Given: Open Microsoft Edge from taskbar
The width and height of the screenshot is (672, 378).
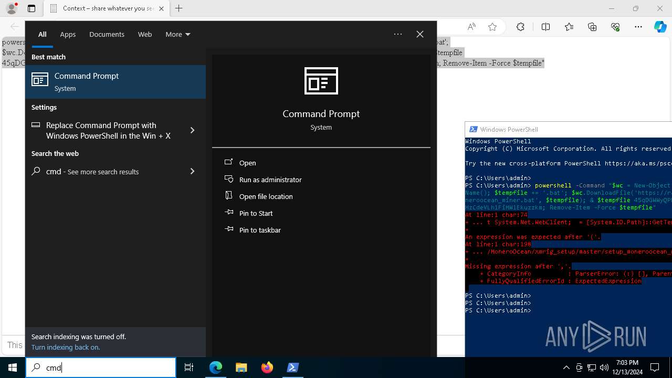Looking at the screenshot, I should tap(216, 367).
